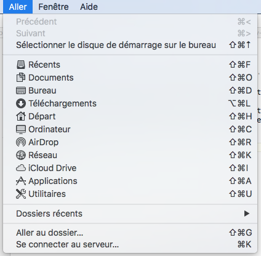
Task: Click the Téléchargements download arrow icon
Action: pyautogui.click(x=21, y=103)
